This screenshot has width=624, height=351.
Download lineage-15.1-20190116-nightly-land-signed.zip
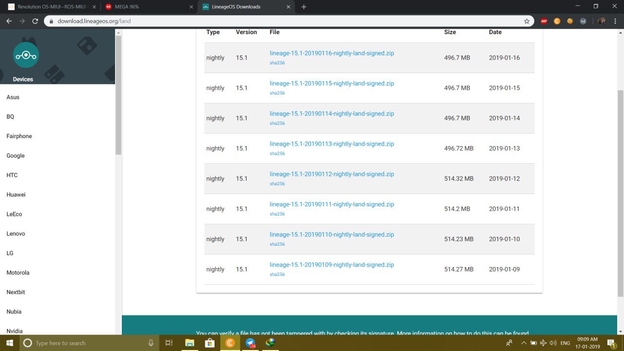coord(331,53)
